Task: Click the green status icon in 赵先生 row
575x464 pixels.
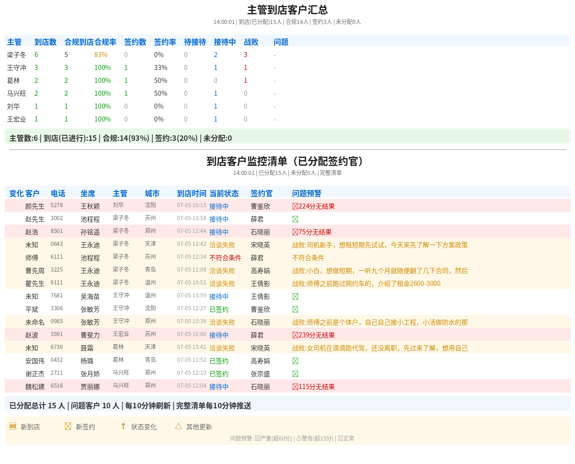Action: [295, 219]
